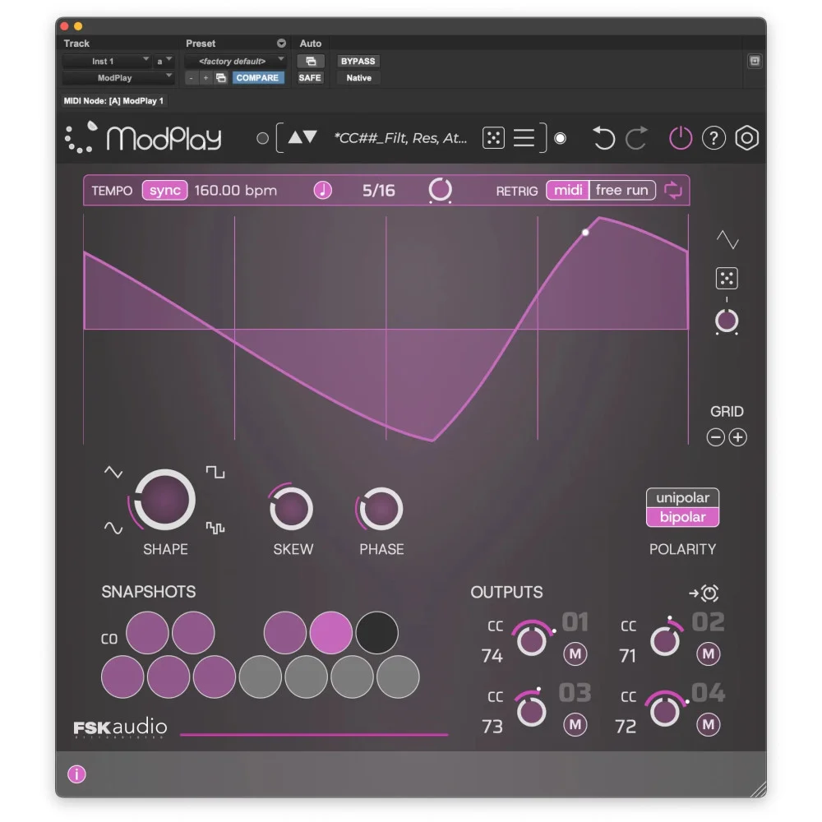
Task: Set polarity to bipolar
Action: pos(682,517)
